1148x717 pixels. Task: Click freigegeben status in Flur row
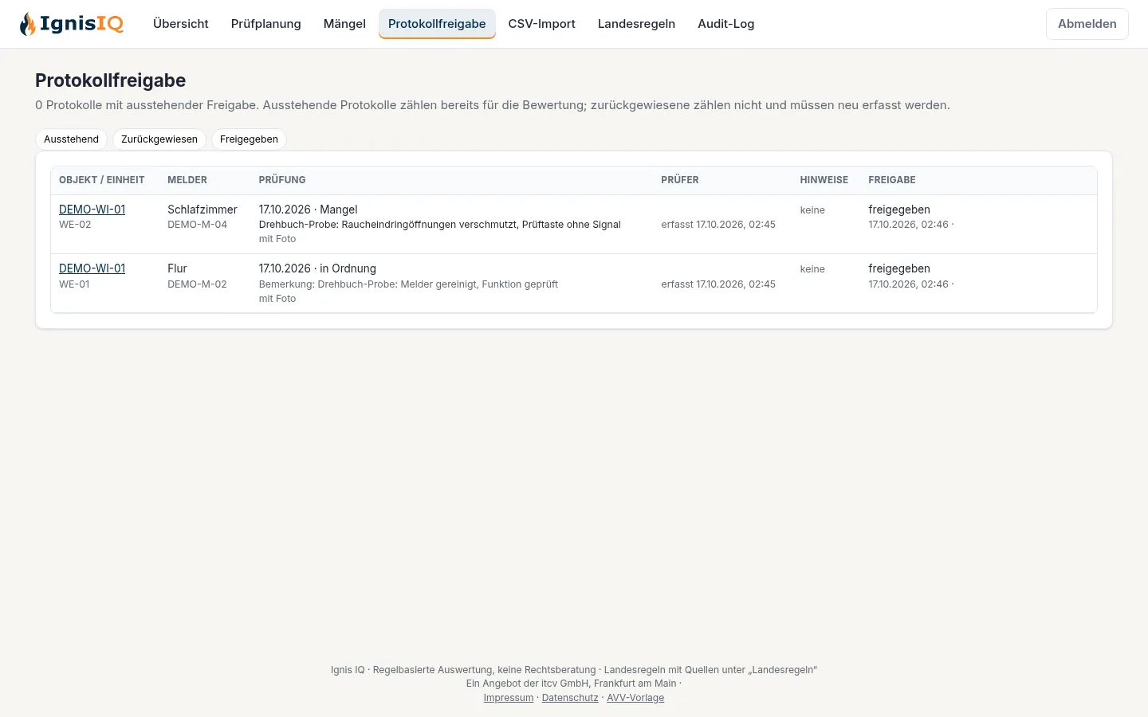click(x=899, y=268)
